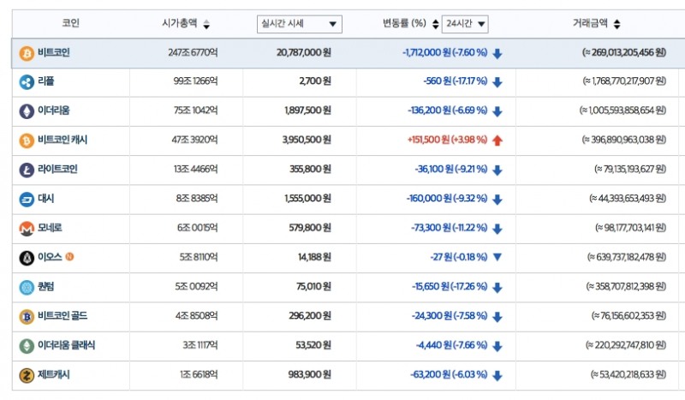
Task: Click the Monero coin icon
Action: pos(27,229)
